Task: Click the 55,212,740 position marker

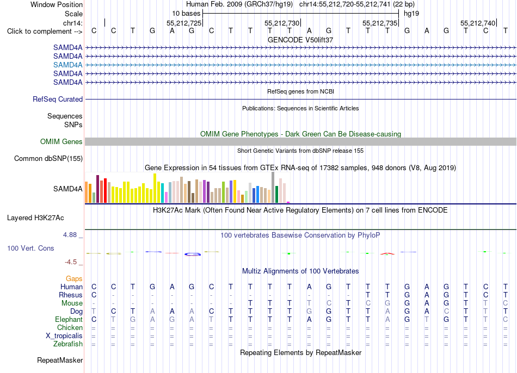Action: [478, 23]
